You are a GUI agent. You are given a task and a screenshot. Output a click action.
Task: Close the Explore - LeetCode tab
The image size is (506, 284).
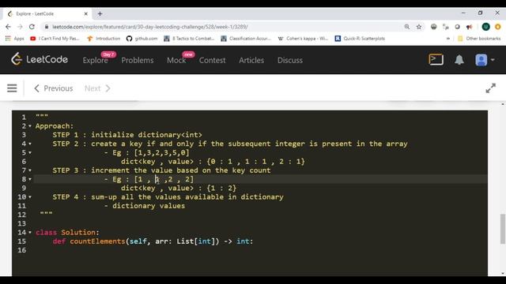(86, 14)
